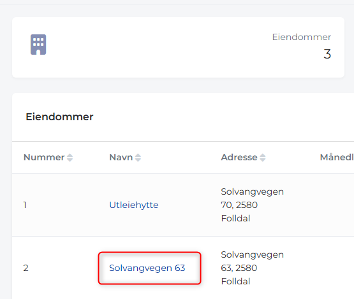The image size is (354, 299).
Task: Sort table by Adresse column arrows
Action: coord(263,157)
